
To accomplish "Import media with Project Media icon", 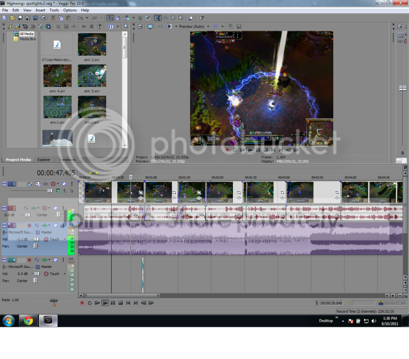I will tap(17, 27).
